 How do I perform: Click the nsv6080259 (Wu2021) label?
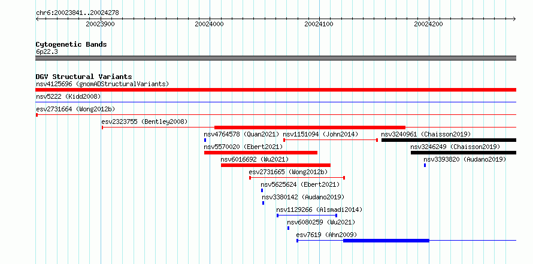pos(321,222)
